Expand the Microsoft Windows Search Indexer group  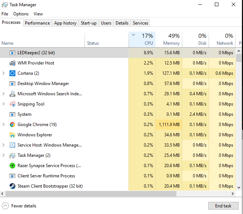[4, 94]
